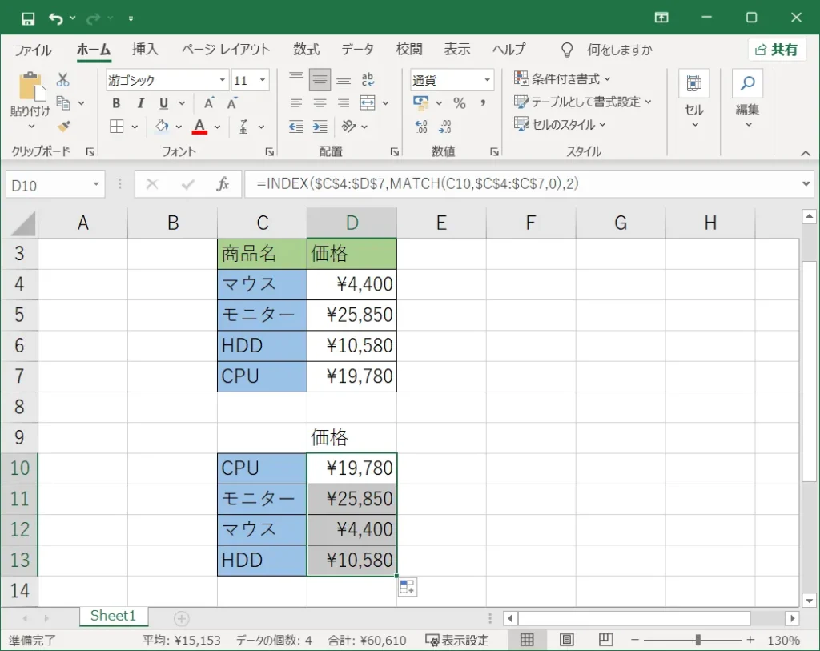Click the Insert Function fx icon
This screenshot has height=651, width=820.
[x=223, y=185]
